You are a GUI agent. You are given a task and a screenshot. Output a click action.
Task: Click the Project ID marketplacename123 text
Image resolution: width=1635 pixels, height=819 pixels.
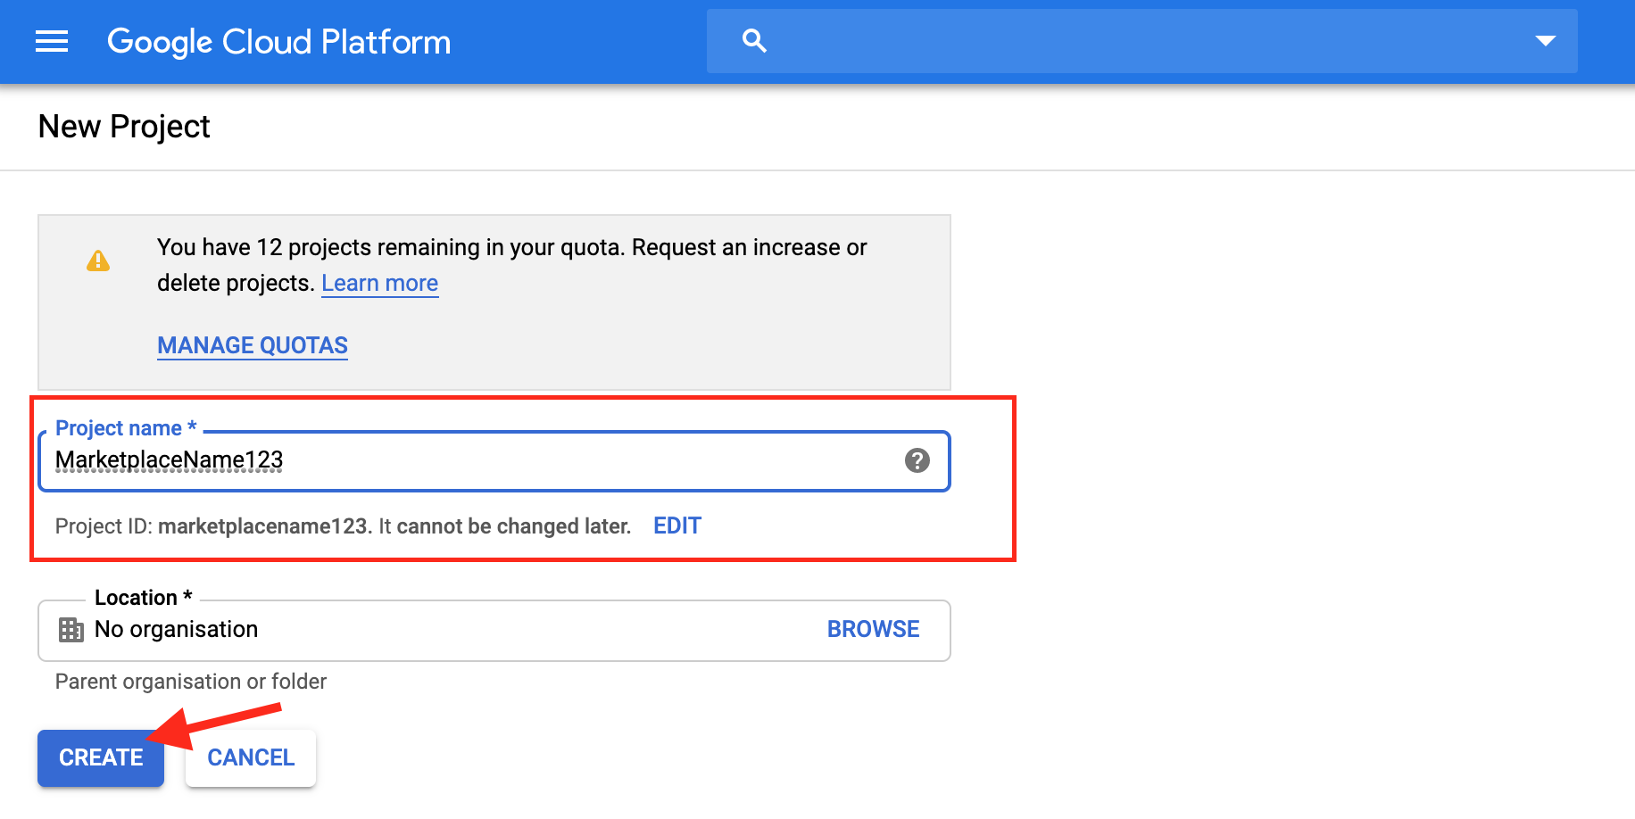point(262,526)
